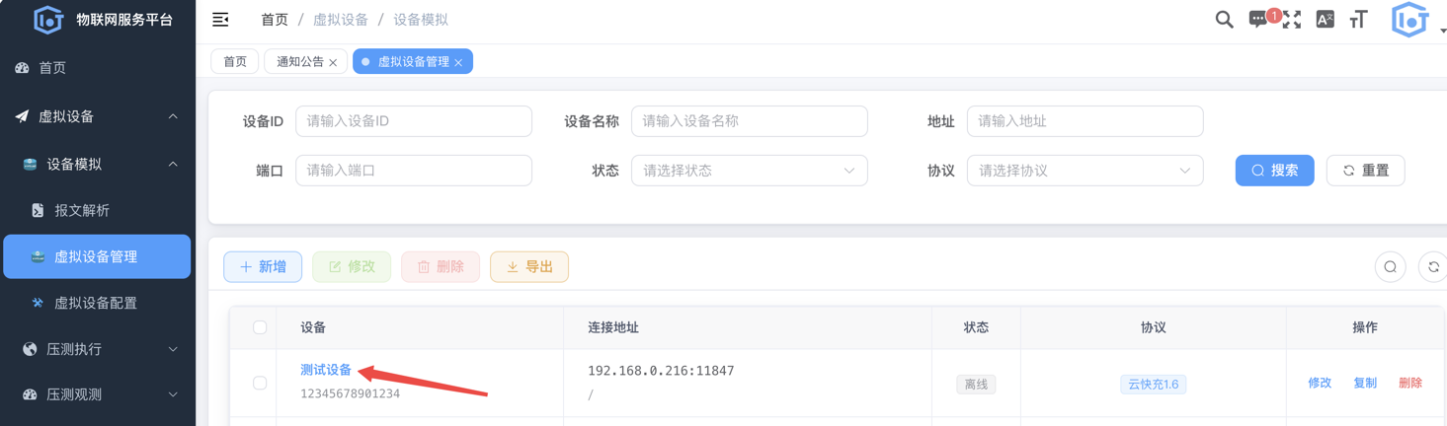The height and width of the screenshot is (426, 1447).
Task: Focus the 设备ID input field
Action: point(414,121)
